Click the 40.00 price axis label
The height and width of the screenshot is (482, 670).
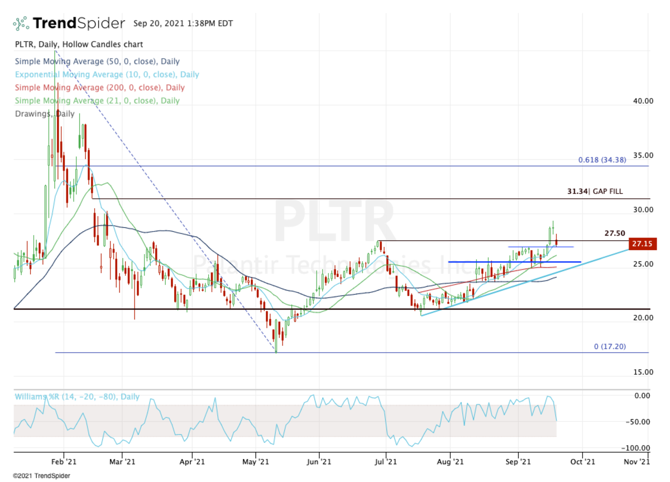643,101
